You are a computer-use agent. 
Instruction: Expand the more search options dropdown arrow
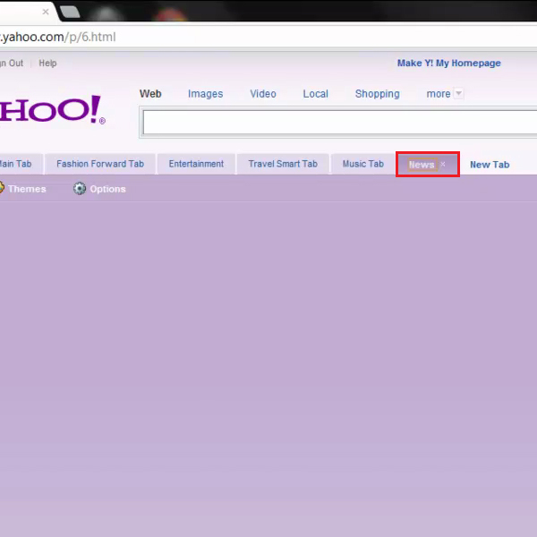tap(458, 93)
